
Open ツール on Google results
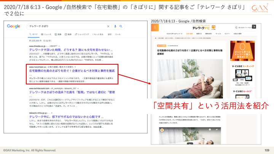pos(118,34)
